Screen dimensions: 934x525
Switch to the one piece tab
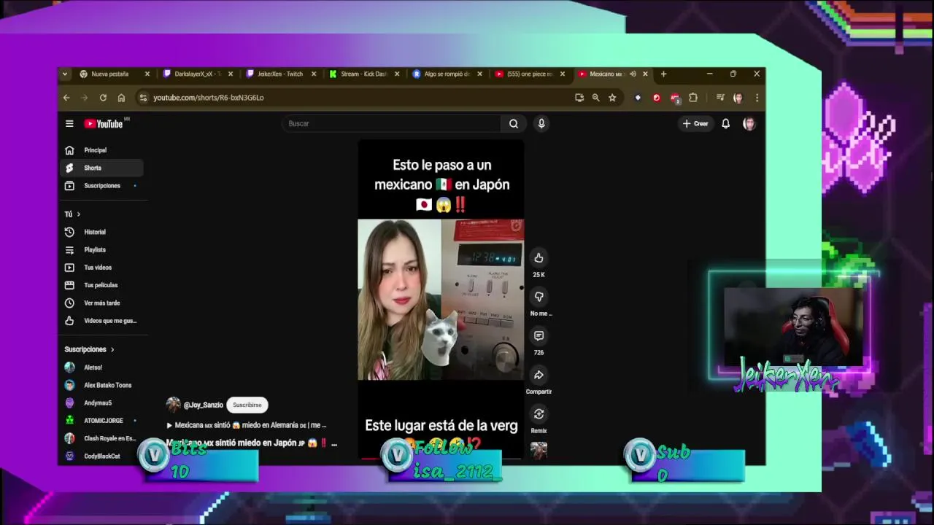tap(528, 74)
